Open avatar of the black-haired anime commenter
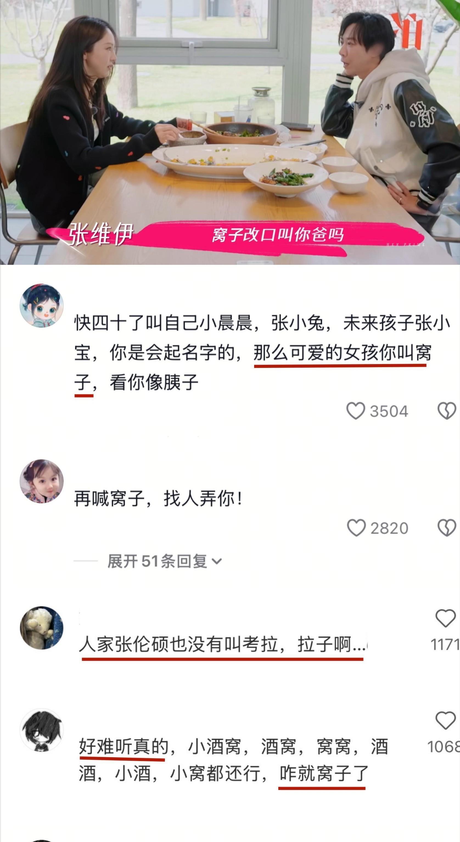 (41, 730)
